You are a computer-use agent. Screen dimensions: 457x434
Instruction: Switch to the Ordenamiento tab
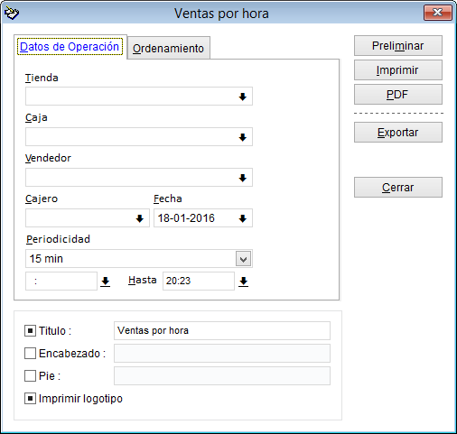click(168, 48)
